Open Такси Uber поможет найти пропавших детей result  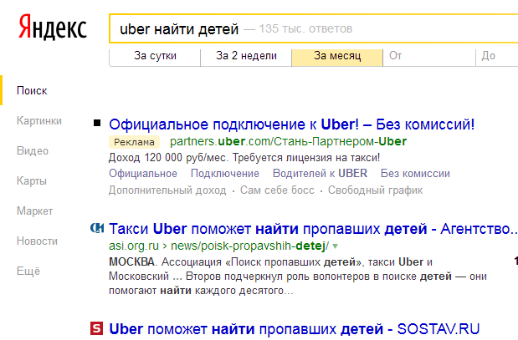[313, 229]
